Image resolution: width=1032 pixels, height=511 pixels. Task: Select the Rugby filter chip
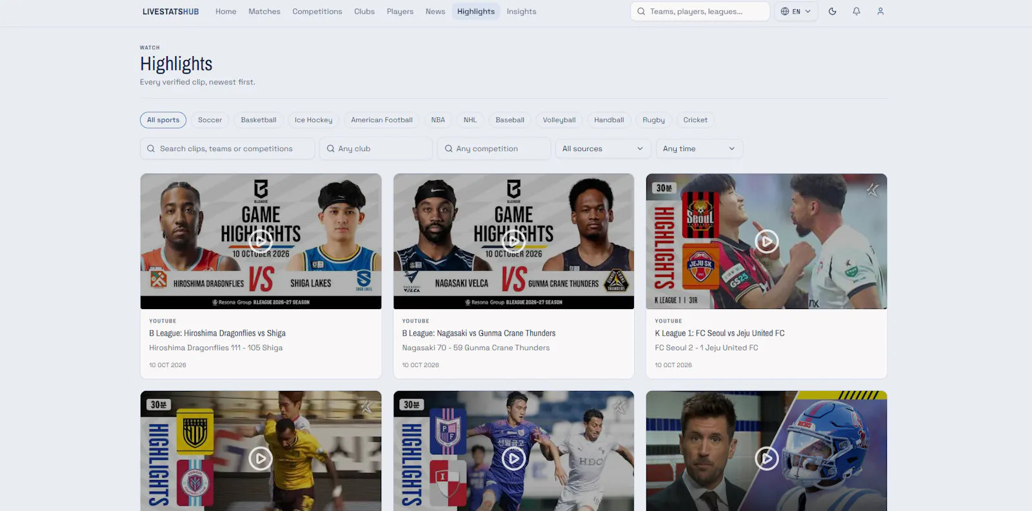(x=653, y=120)
